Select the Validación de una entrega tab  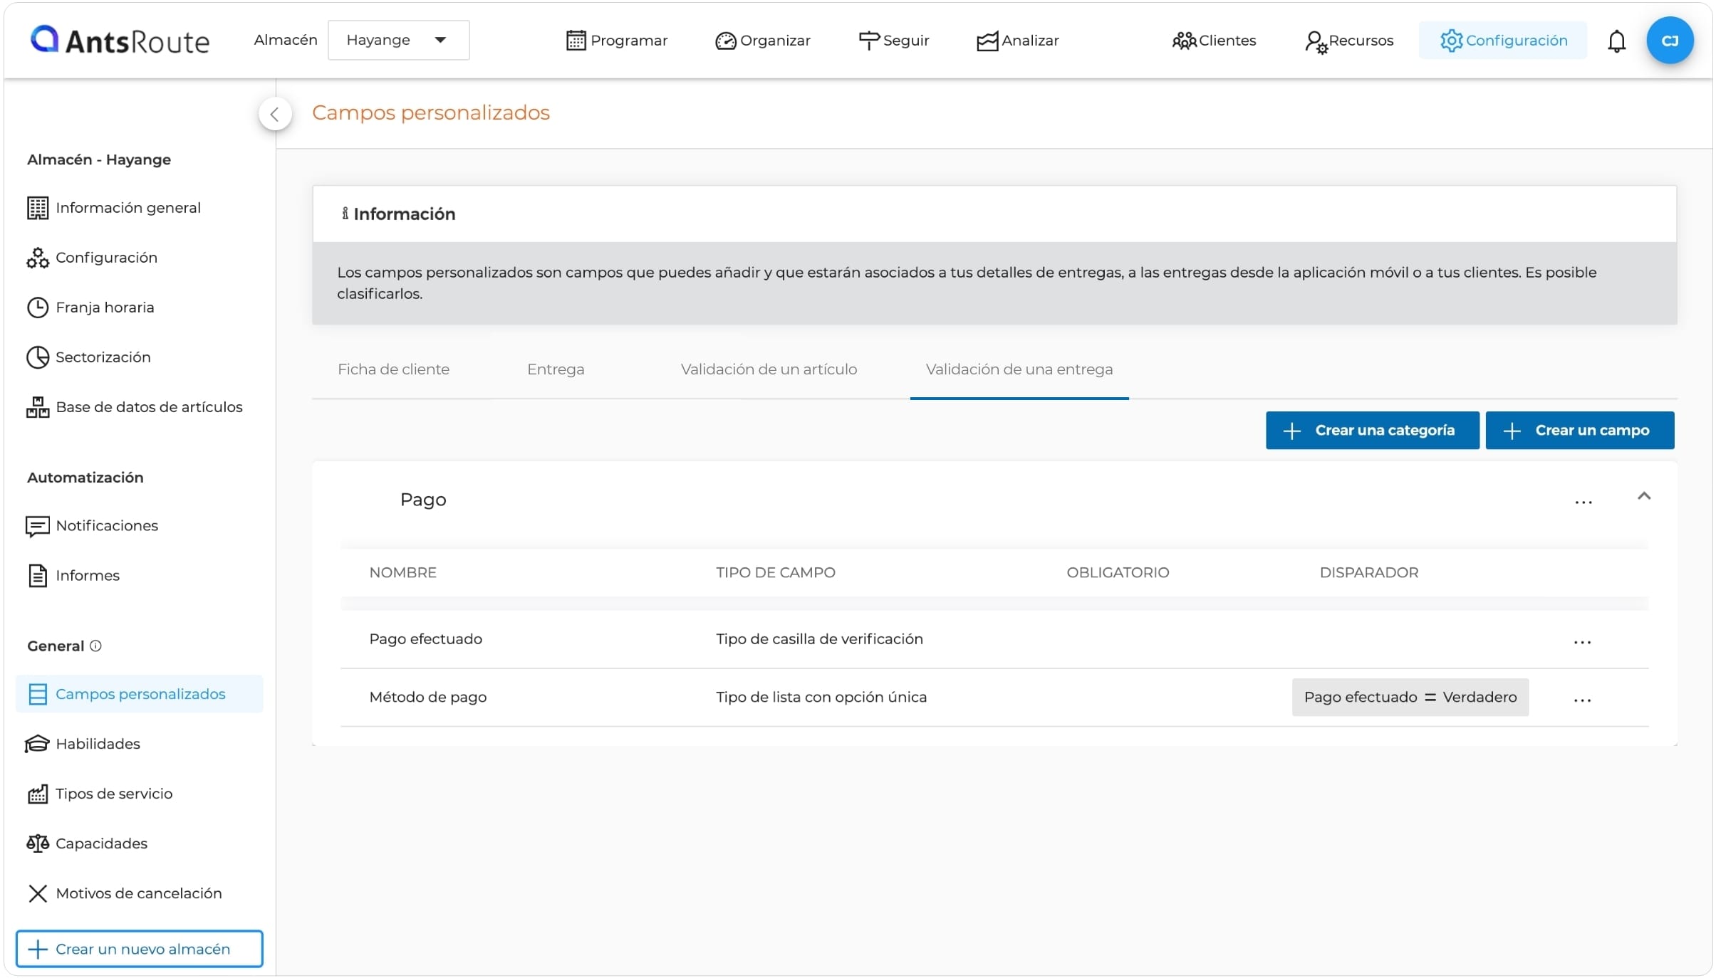click(x=1019, y=369)
